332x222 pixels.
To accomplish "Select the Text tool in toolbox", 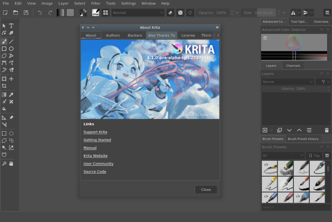I will click(x=11, y=26).
